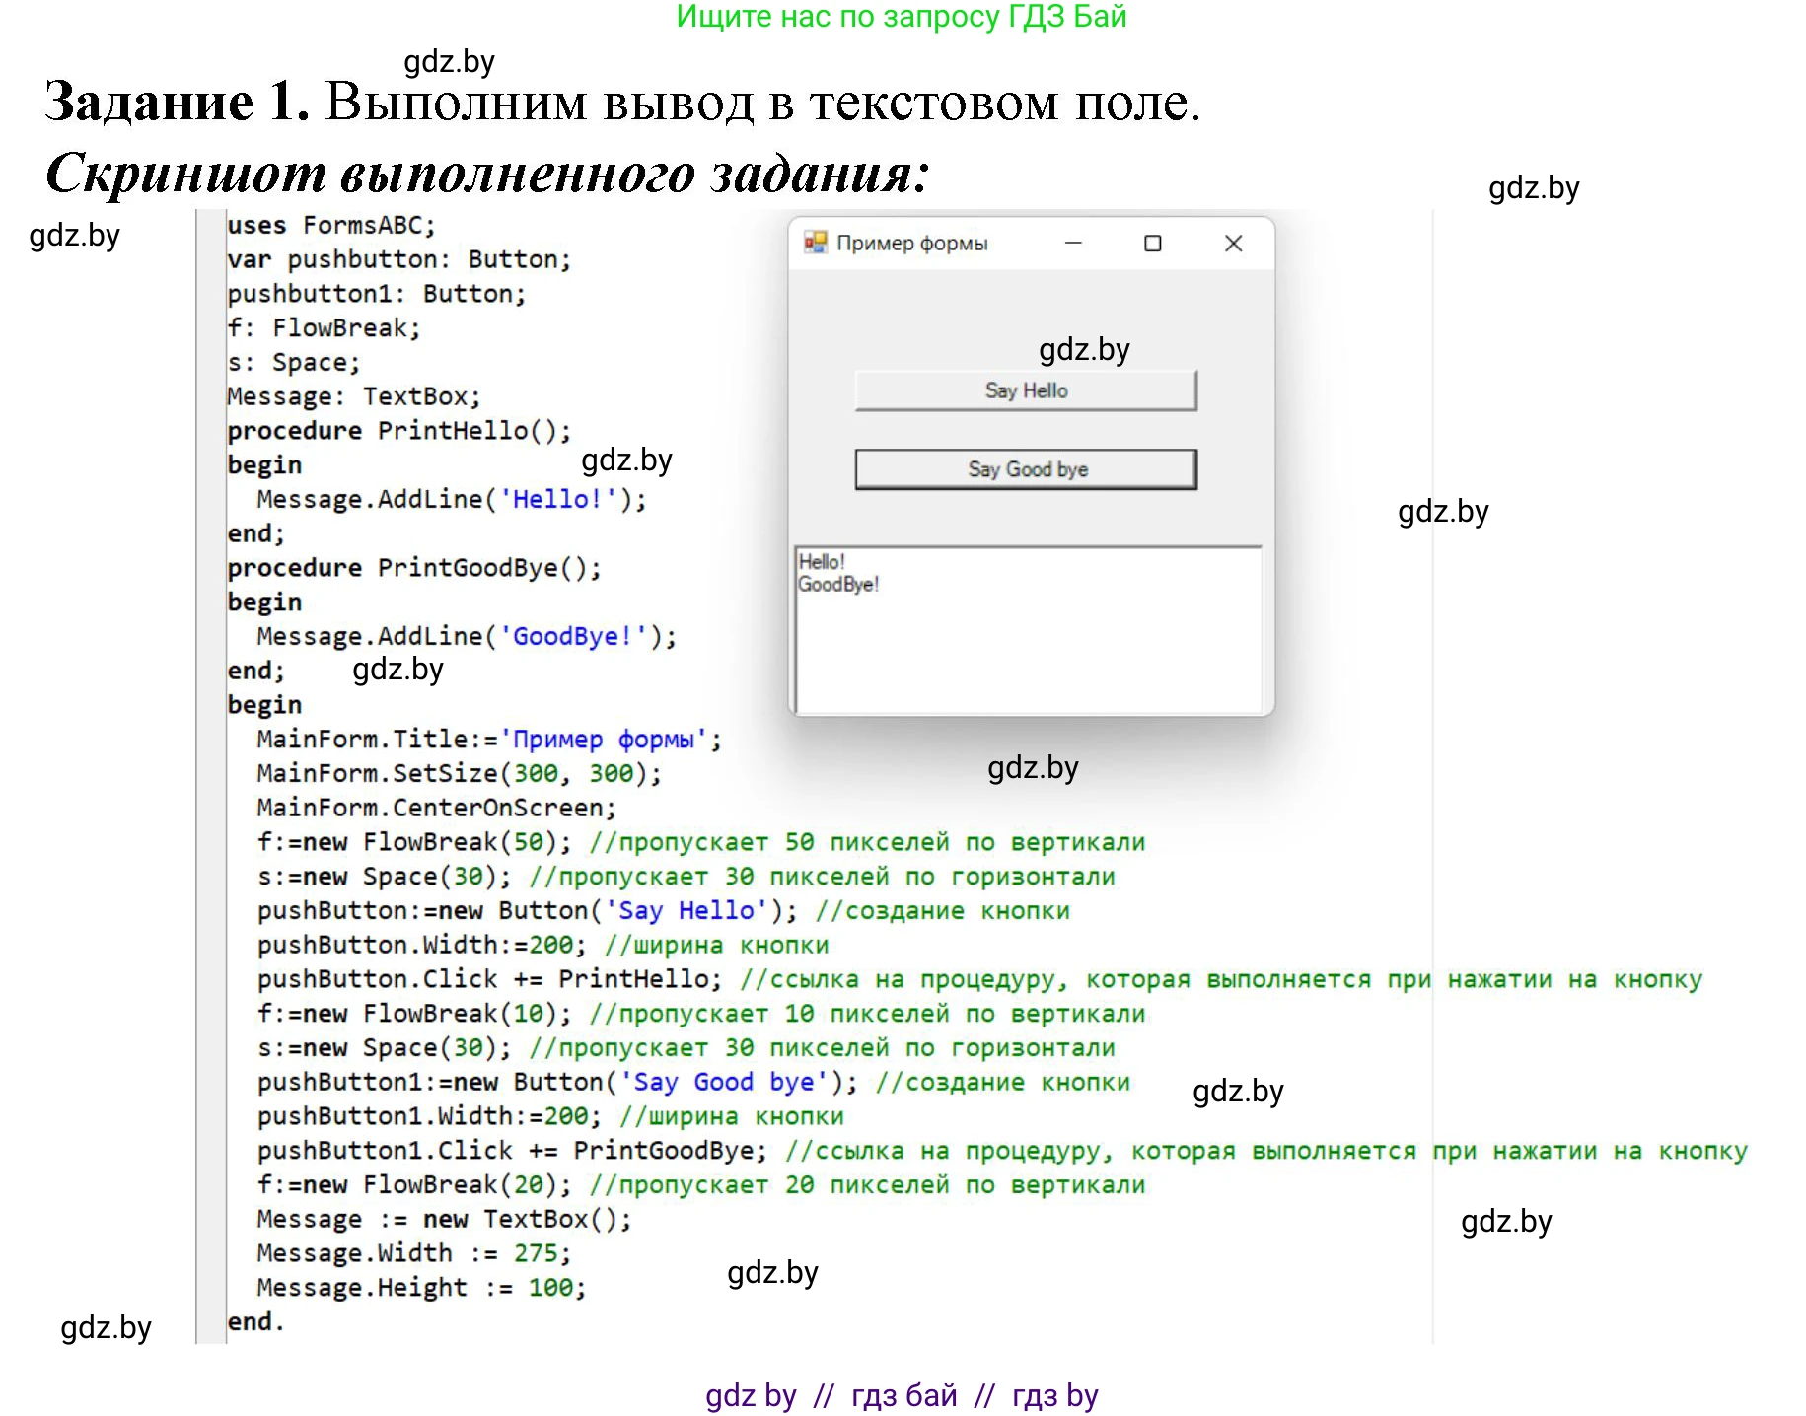Click the MainForm.CenterOnScreen line
Viewport: 1806px width, 1416px height.
point(436,808)
